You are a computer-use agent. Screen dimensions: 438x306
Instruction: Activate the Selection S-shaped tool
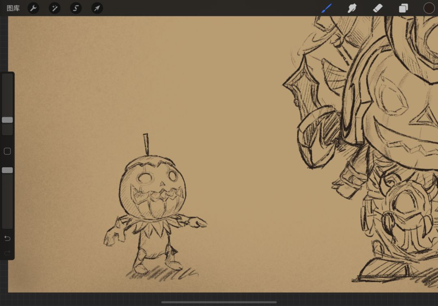point(76,8)
